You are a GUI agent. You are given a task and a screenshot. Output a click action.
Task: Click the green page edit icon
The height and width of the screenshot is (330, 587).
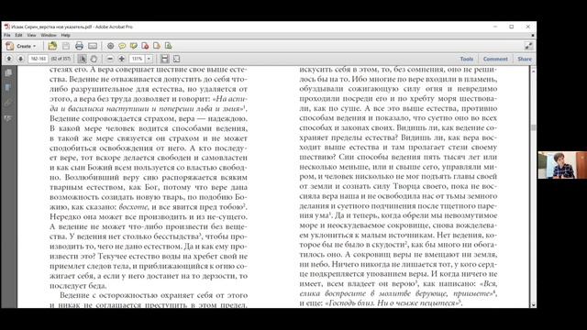pyautogui.click(x=169, y=46)
